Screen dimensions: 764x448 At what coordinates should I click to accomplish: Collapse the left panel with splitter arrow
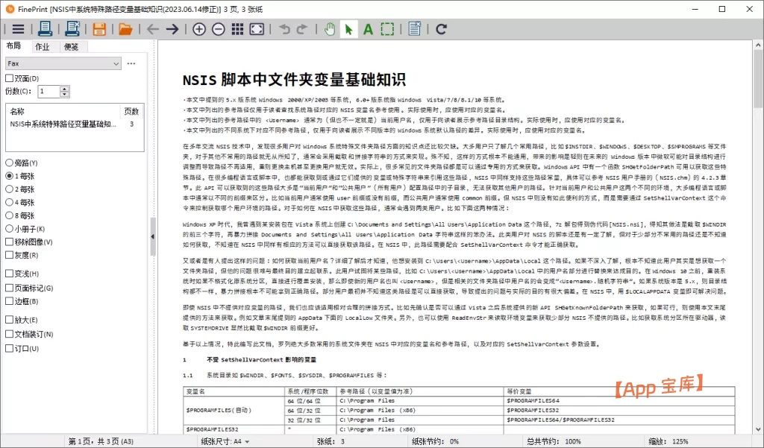point(153,236)
